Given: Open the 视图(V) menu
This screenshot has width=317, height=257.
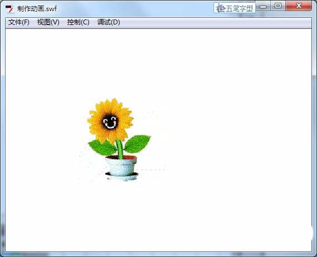Looking at the screenshot, I should (x=48, y=22).
